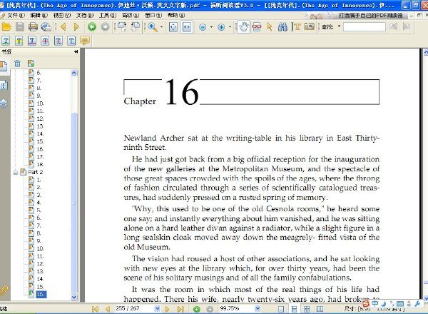Screen dimensions: 428x314
Task: Jump to first page in status bar
Action: [95, 309]
